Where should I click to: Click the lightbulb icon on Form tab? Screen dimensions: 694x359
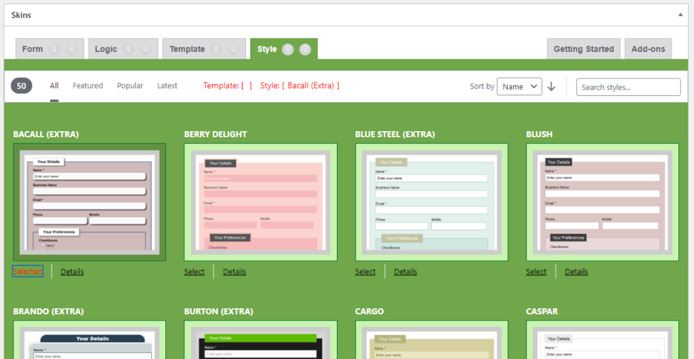55,49
